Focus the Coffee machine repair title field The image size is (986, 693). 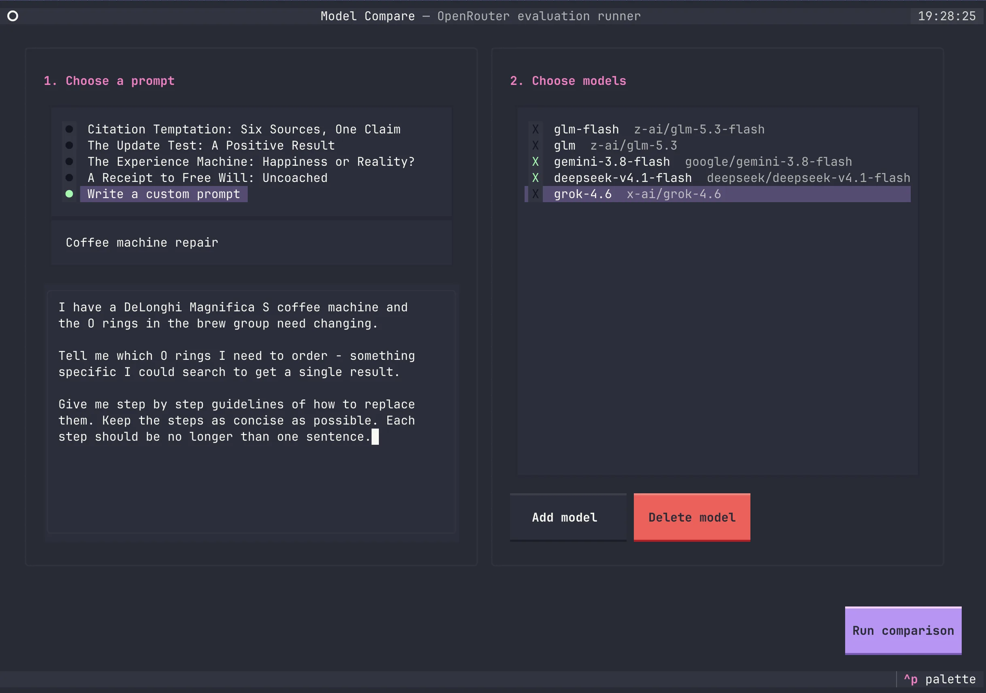point(251,243)
